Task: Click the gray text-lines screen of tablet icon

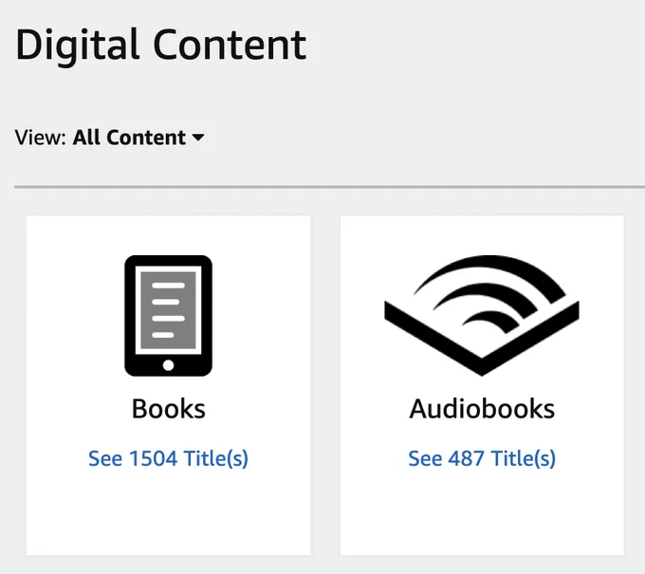Action: coord(168,310)
